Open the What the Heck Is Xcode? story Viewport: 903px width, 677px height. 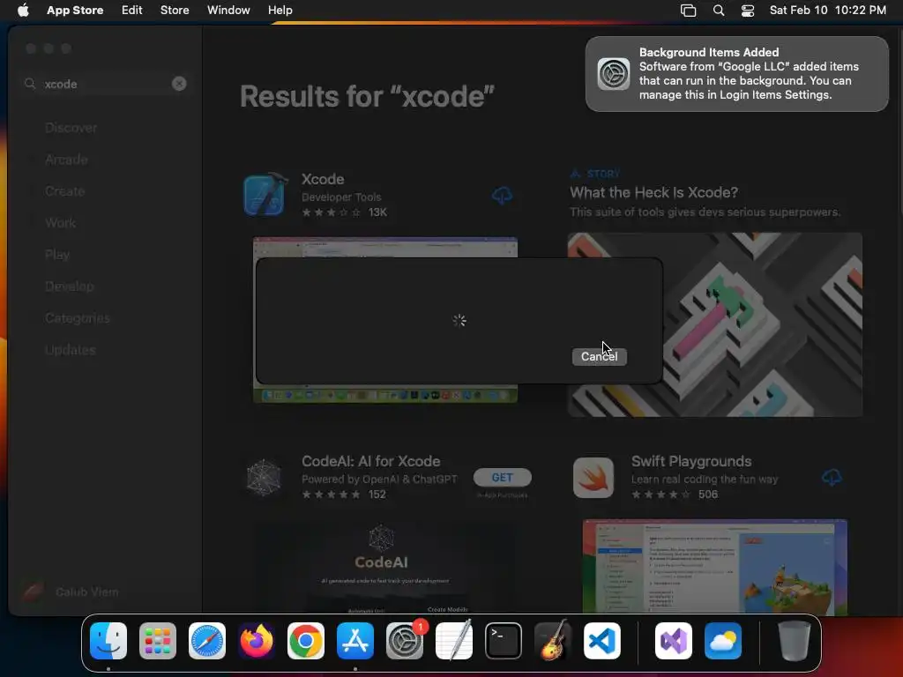pos(653,192)
